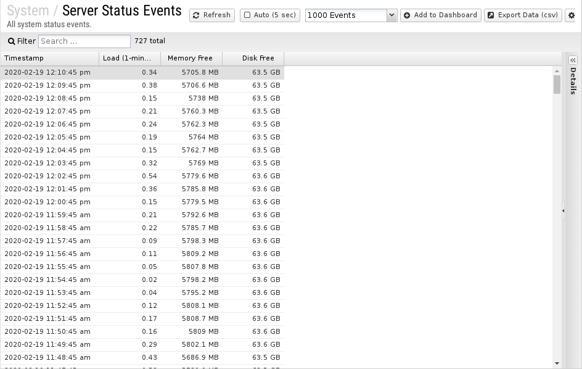Sort by Memory Free column header
The image size is (582, 369).
point(191,59)
